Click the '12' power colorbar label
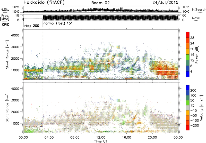Image resolution: width=206 pixels, height=143 pixels. click(192, 60)
